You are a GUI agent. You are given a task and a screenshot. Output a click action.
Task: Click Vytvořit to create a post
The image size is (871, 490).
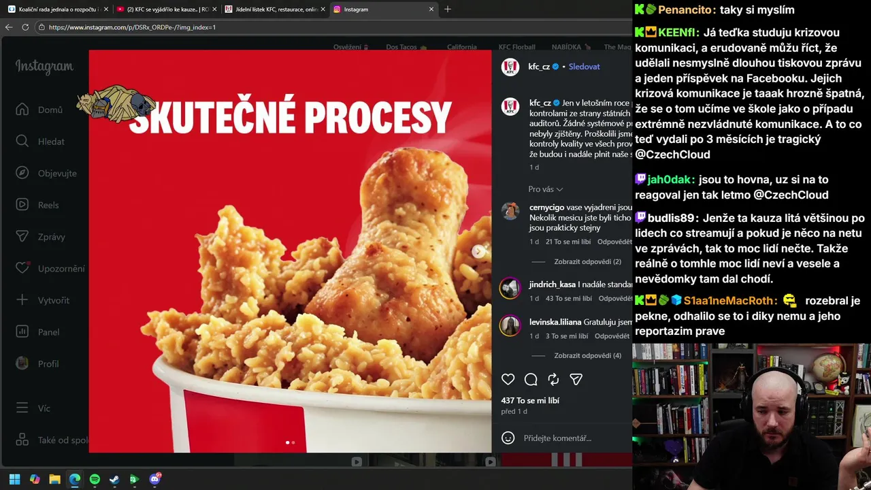[x=43, y=300]
